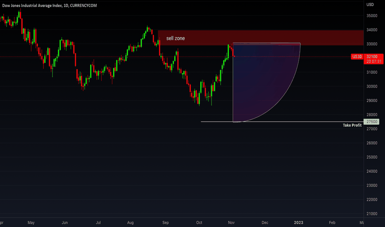The image size is (385, 227).
Task: Click the countdown timer 20 07:31
Action: click(x=374, y=61)
